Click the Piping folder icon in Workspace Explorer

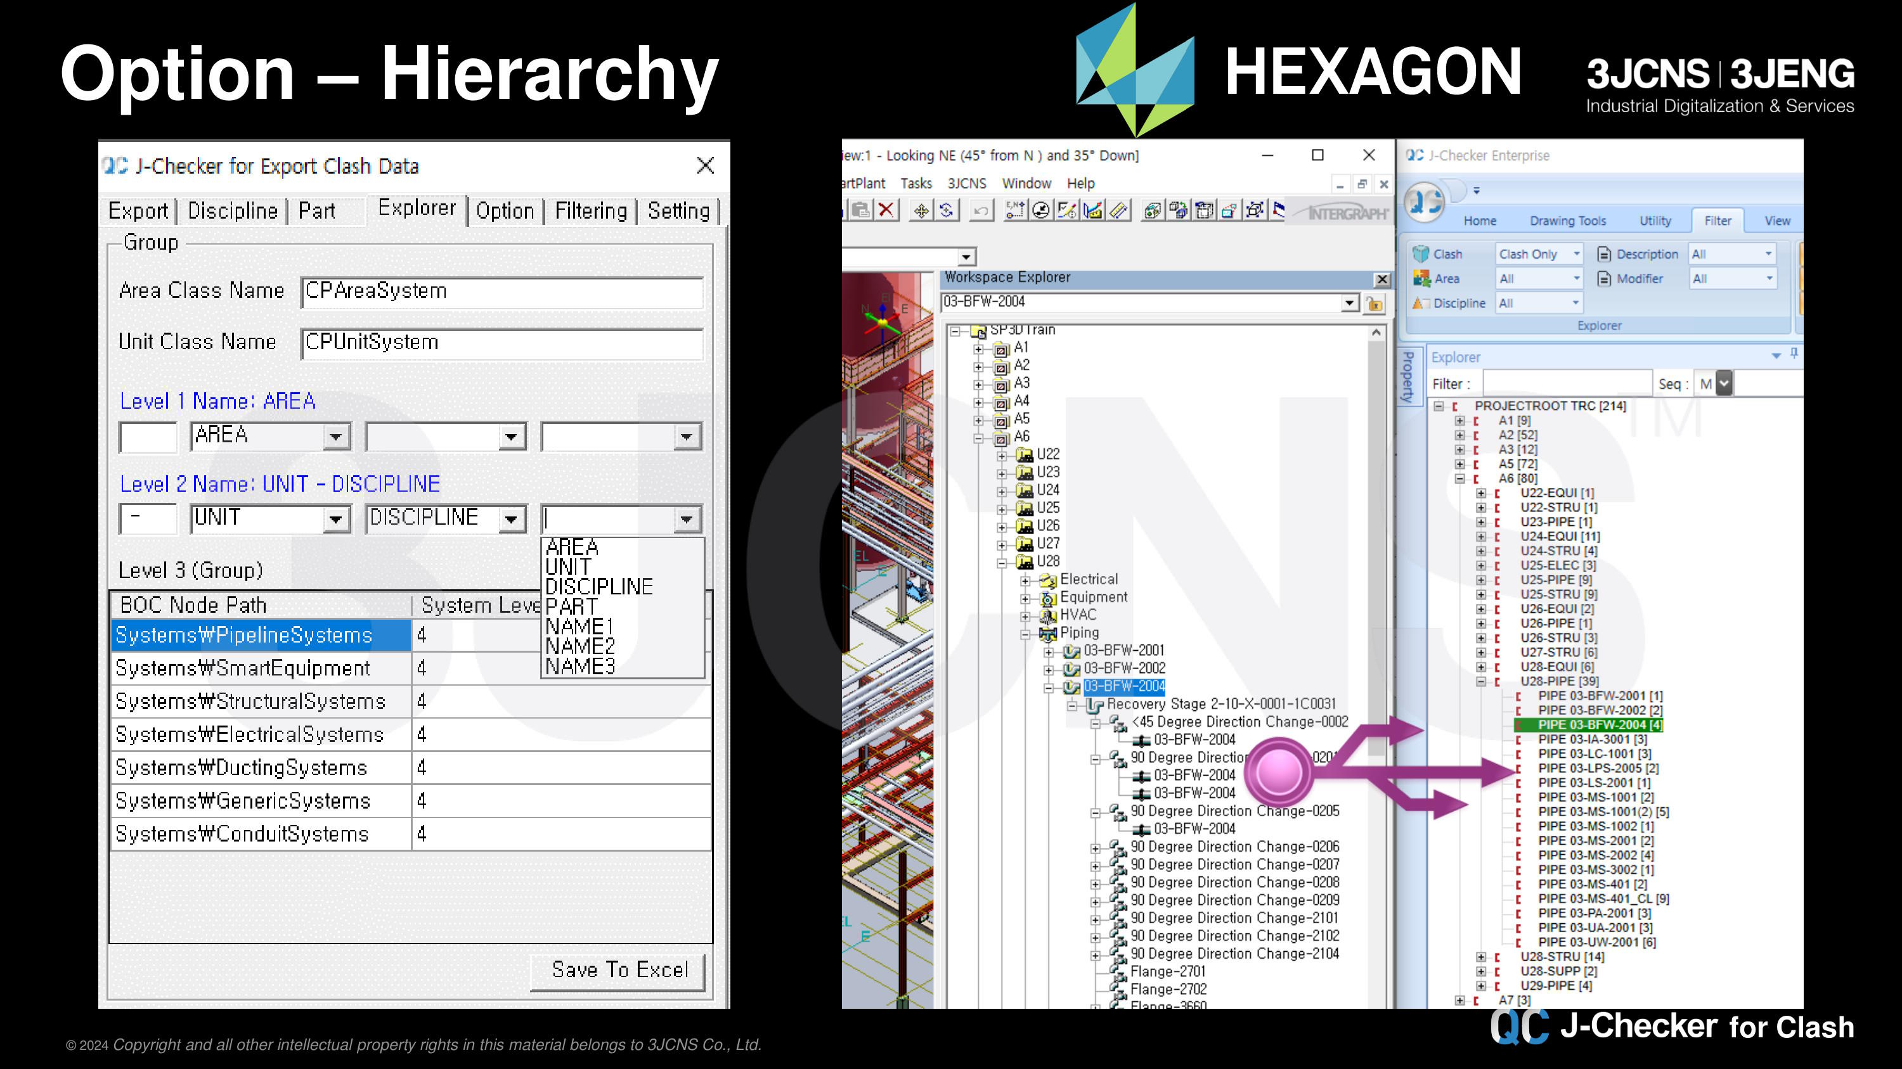coord(1048,633)
